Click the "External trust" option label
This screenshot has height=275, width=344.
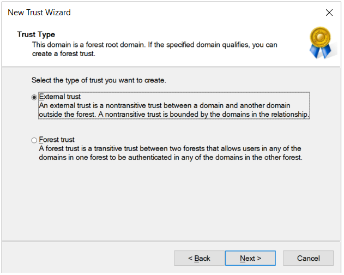pyautogui.click(x=60, y=97)
